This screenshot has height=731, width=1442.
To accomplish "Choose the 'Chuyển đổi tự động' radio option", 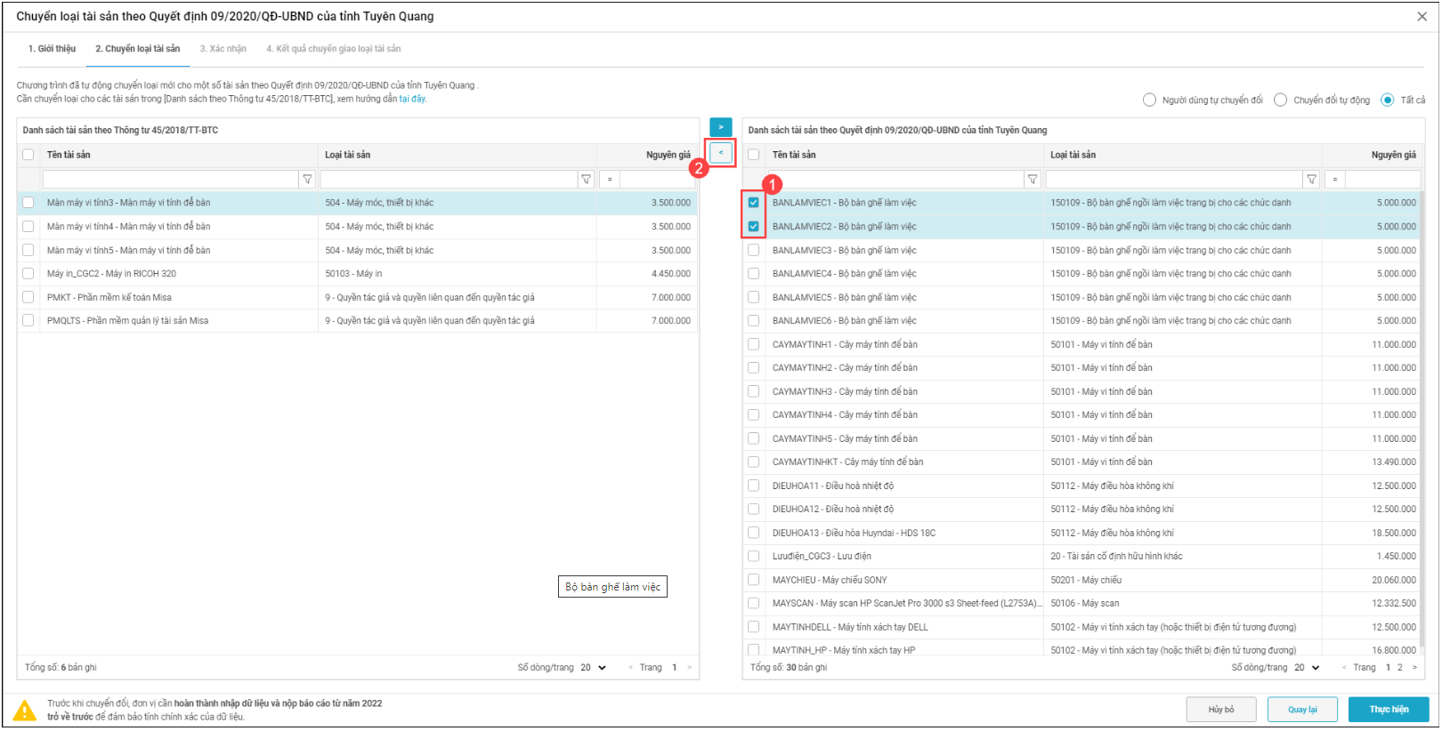I will click(1280, 100).
